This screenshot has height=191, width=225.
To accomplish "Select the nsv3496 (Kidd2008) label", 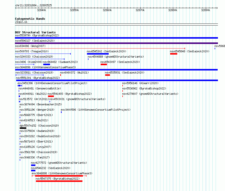I will [x=29, y=62].
